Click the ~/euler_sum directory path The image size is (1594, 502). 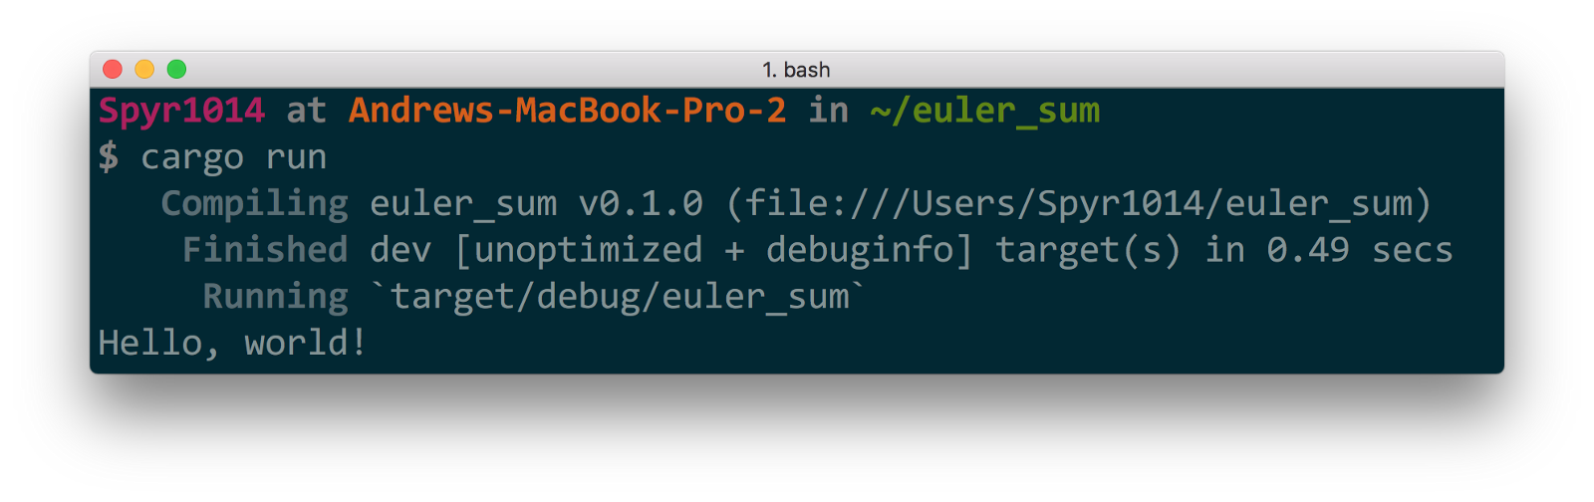pos(985,111)
